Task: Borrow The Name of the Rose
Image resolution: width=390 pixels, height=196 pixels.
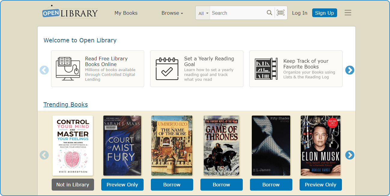Action: tap(172, 185)
